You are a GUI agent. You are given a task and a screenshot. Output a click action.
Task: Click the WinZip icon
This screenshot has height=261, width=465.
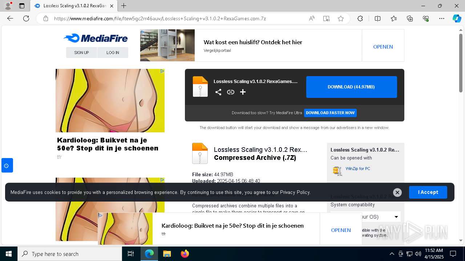337,171
